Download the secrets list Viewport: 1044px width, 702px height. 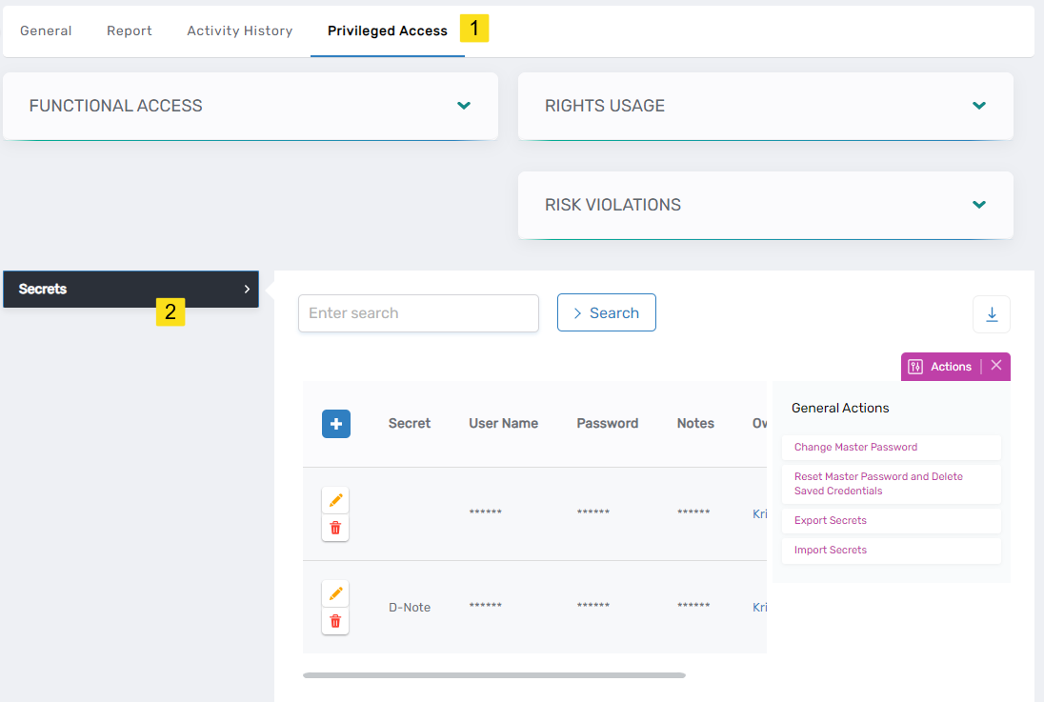991,313
